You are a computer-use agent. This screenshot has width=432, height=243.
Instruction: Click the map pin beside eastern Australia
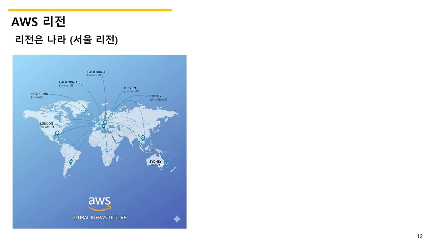(x=166, y=164)
